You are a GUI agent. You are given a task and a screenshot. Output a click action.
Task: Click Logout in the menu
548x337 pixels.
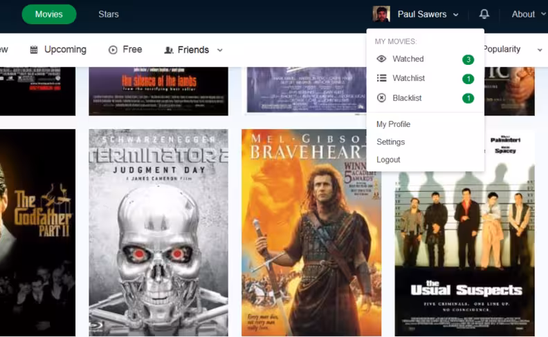pos(388,160)
